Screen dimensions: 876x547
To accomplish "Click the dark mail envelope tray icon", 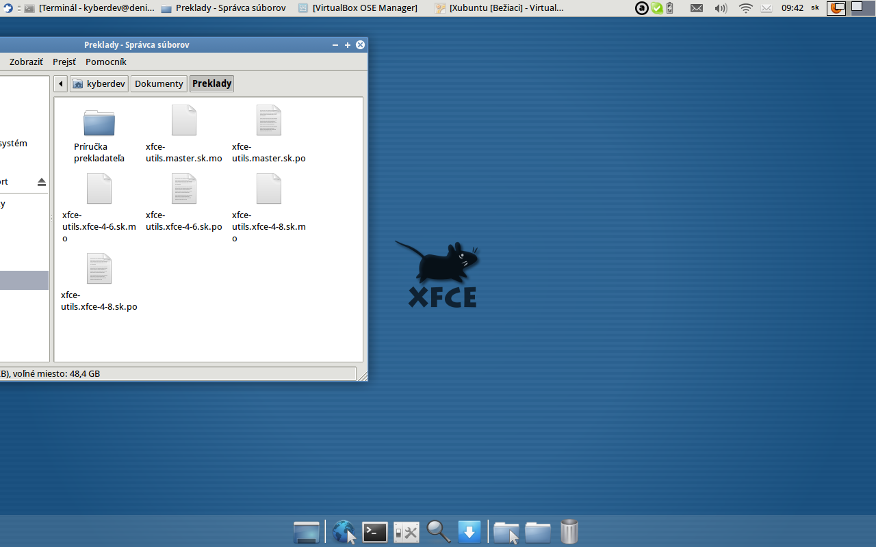I will point(696,8).
